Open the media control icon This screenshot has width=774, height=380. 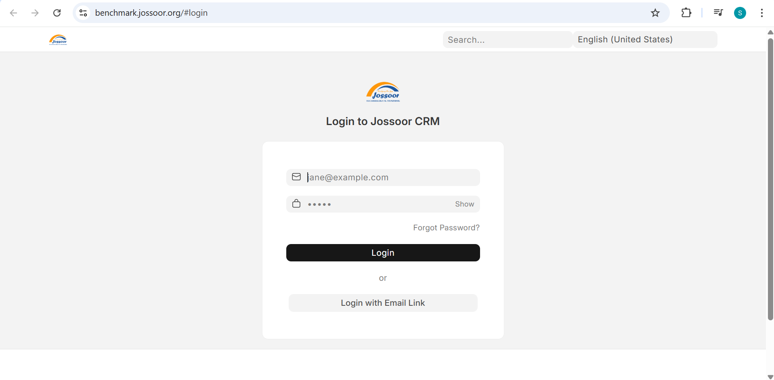coord(718,13)
